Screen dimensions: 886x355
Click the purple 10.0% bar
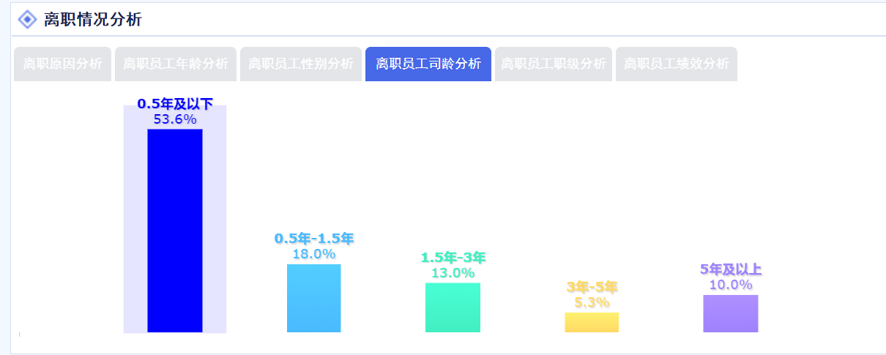[x=730, y=313]
